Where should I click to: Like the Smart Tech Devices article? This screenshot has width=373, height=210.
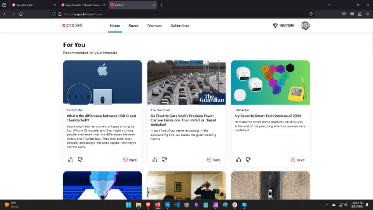pos(239,160)
